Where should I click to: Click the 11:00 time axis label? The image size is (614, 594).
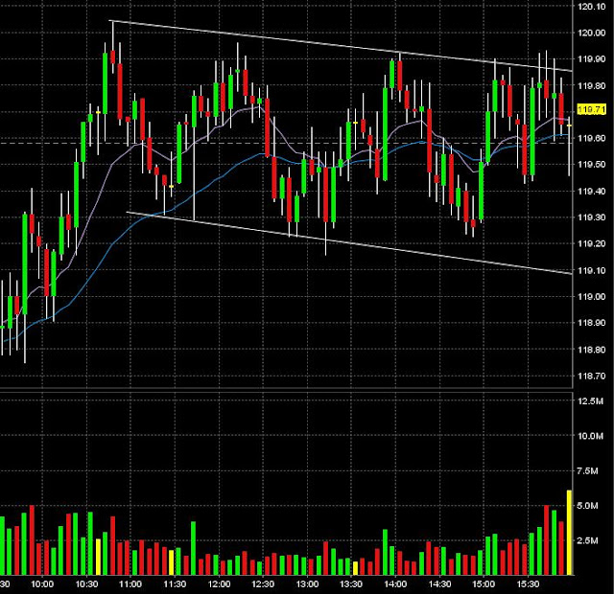(x=130, y=584)
